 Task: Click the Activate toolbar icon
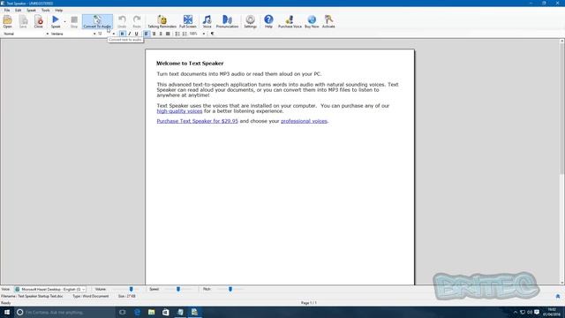click(x=328, y=21)
